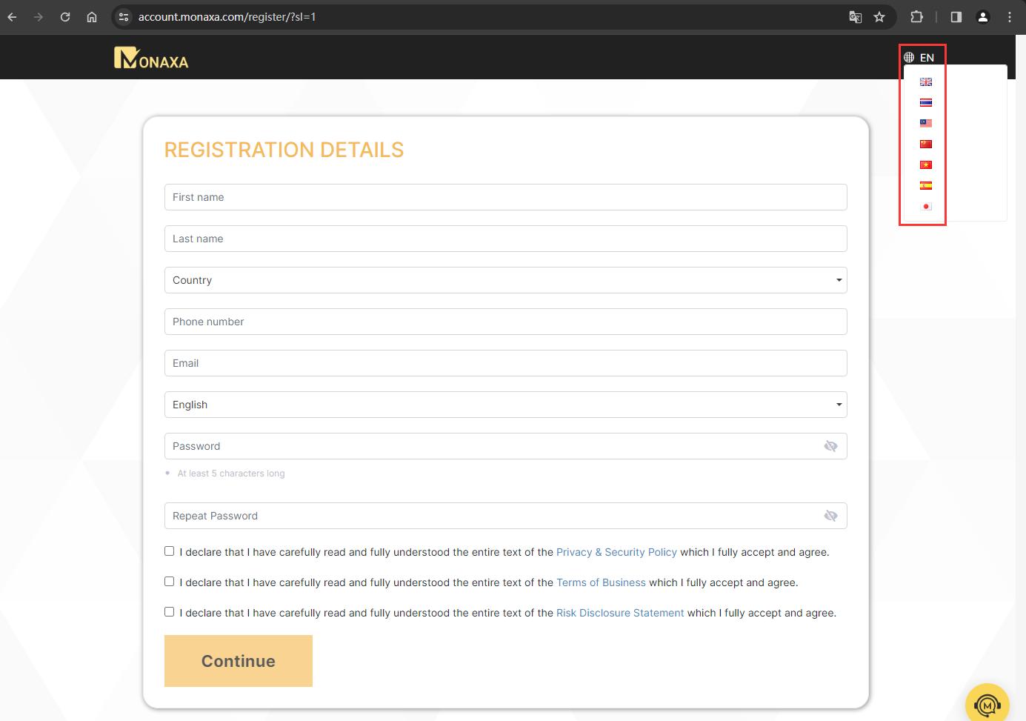The image size is (1026, 721).
Task: Check the Terms of Business agreement checkbox
Action: pyautogui.click(x=169, y=582)
